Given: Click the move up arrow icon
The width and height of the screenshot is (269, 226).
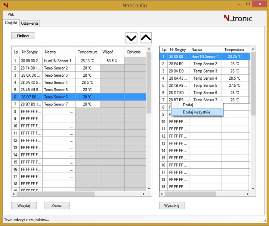Looking at the screenshot, I should pos(146,38).
